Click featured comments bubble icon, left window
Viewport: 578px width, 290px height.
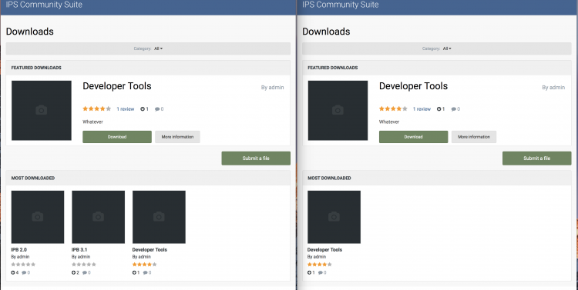(157, 109)
